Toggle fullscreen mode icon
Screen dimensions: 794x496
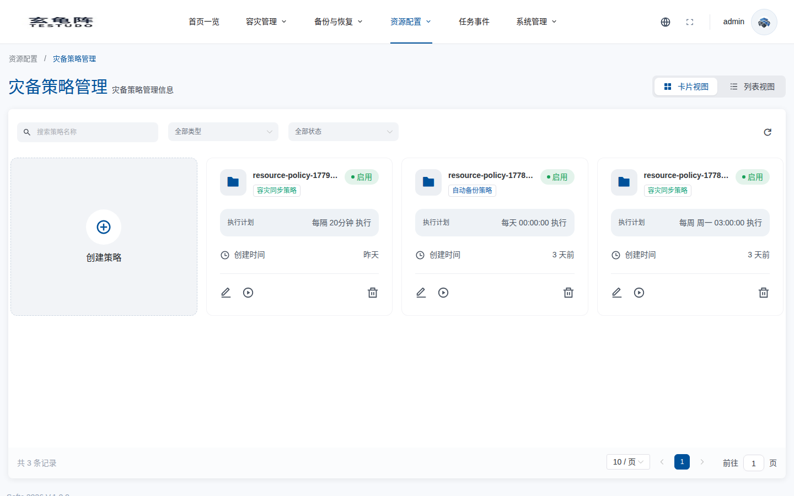click(x=690, y=22)
